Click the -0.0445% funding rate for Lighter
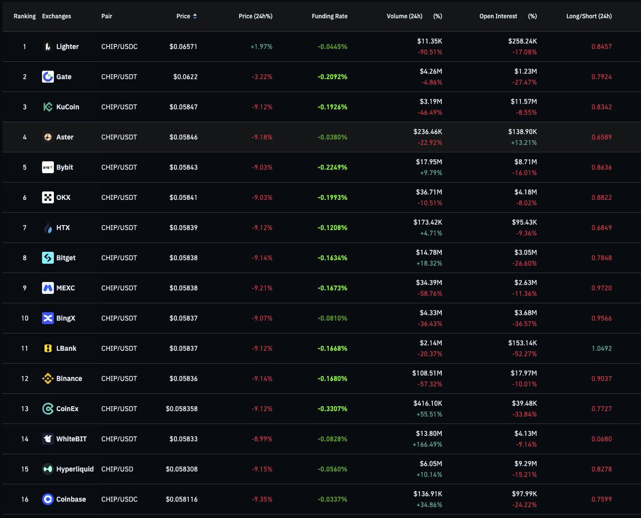This screenshot has width=641, height=518. click(x=333, y=47)
